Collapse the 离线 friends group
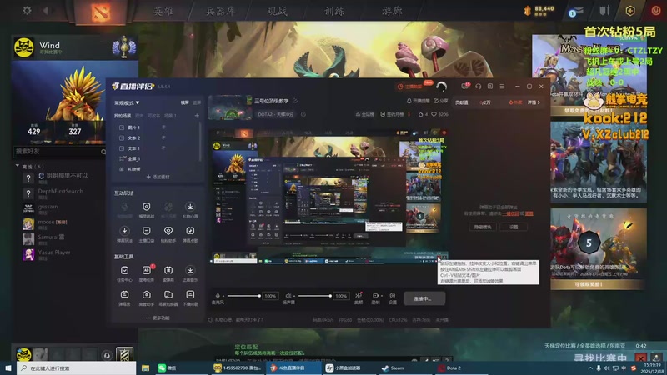The height and width of the screenshot is (375, 667). (18, 166)
